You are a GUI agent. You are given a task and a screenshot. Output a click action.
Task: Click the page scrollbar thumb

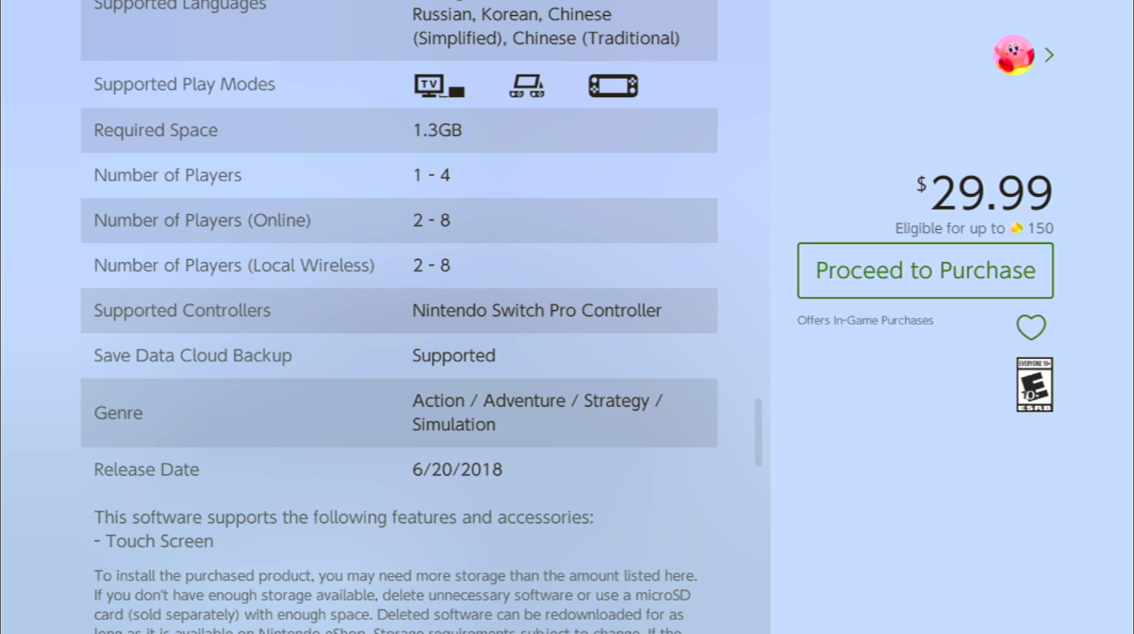pos(758,432)
